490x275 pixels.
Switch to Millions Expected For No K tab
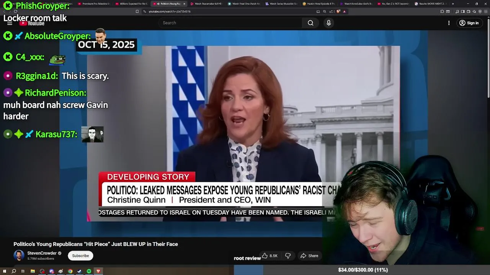(131, 4)
